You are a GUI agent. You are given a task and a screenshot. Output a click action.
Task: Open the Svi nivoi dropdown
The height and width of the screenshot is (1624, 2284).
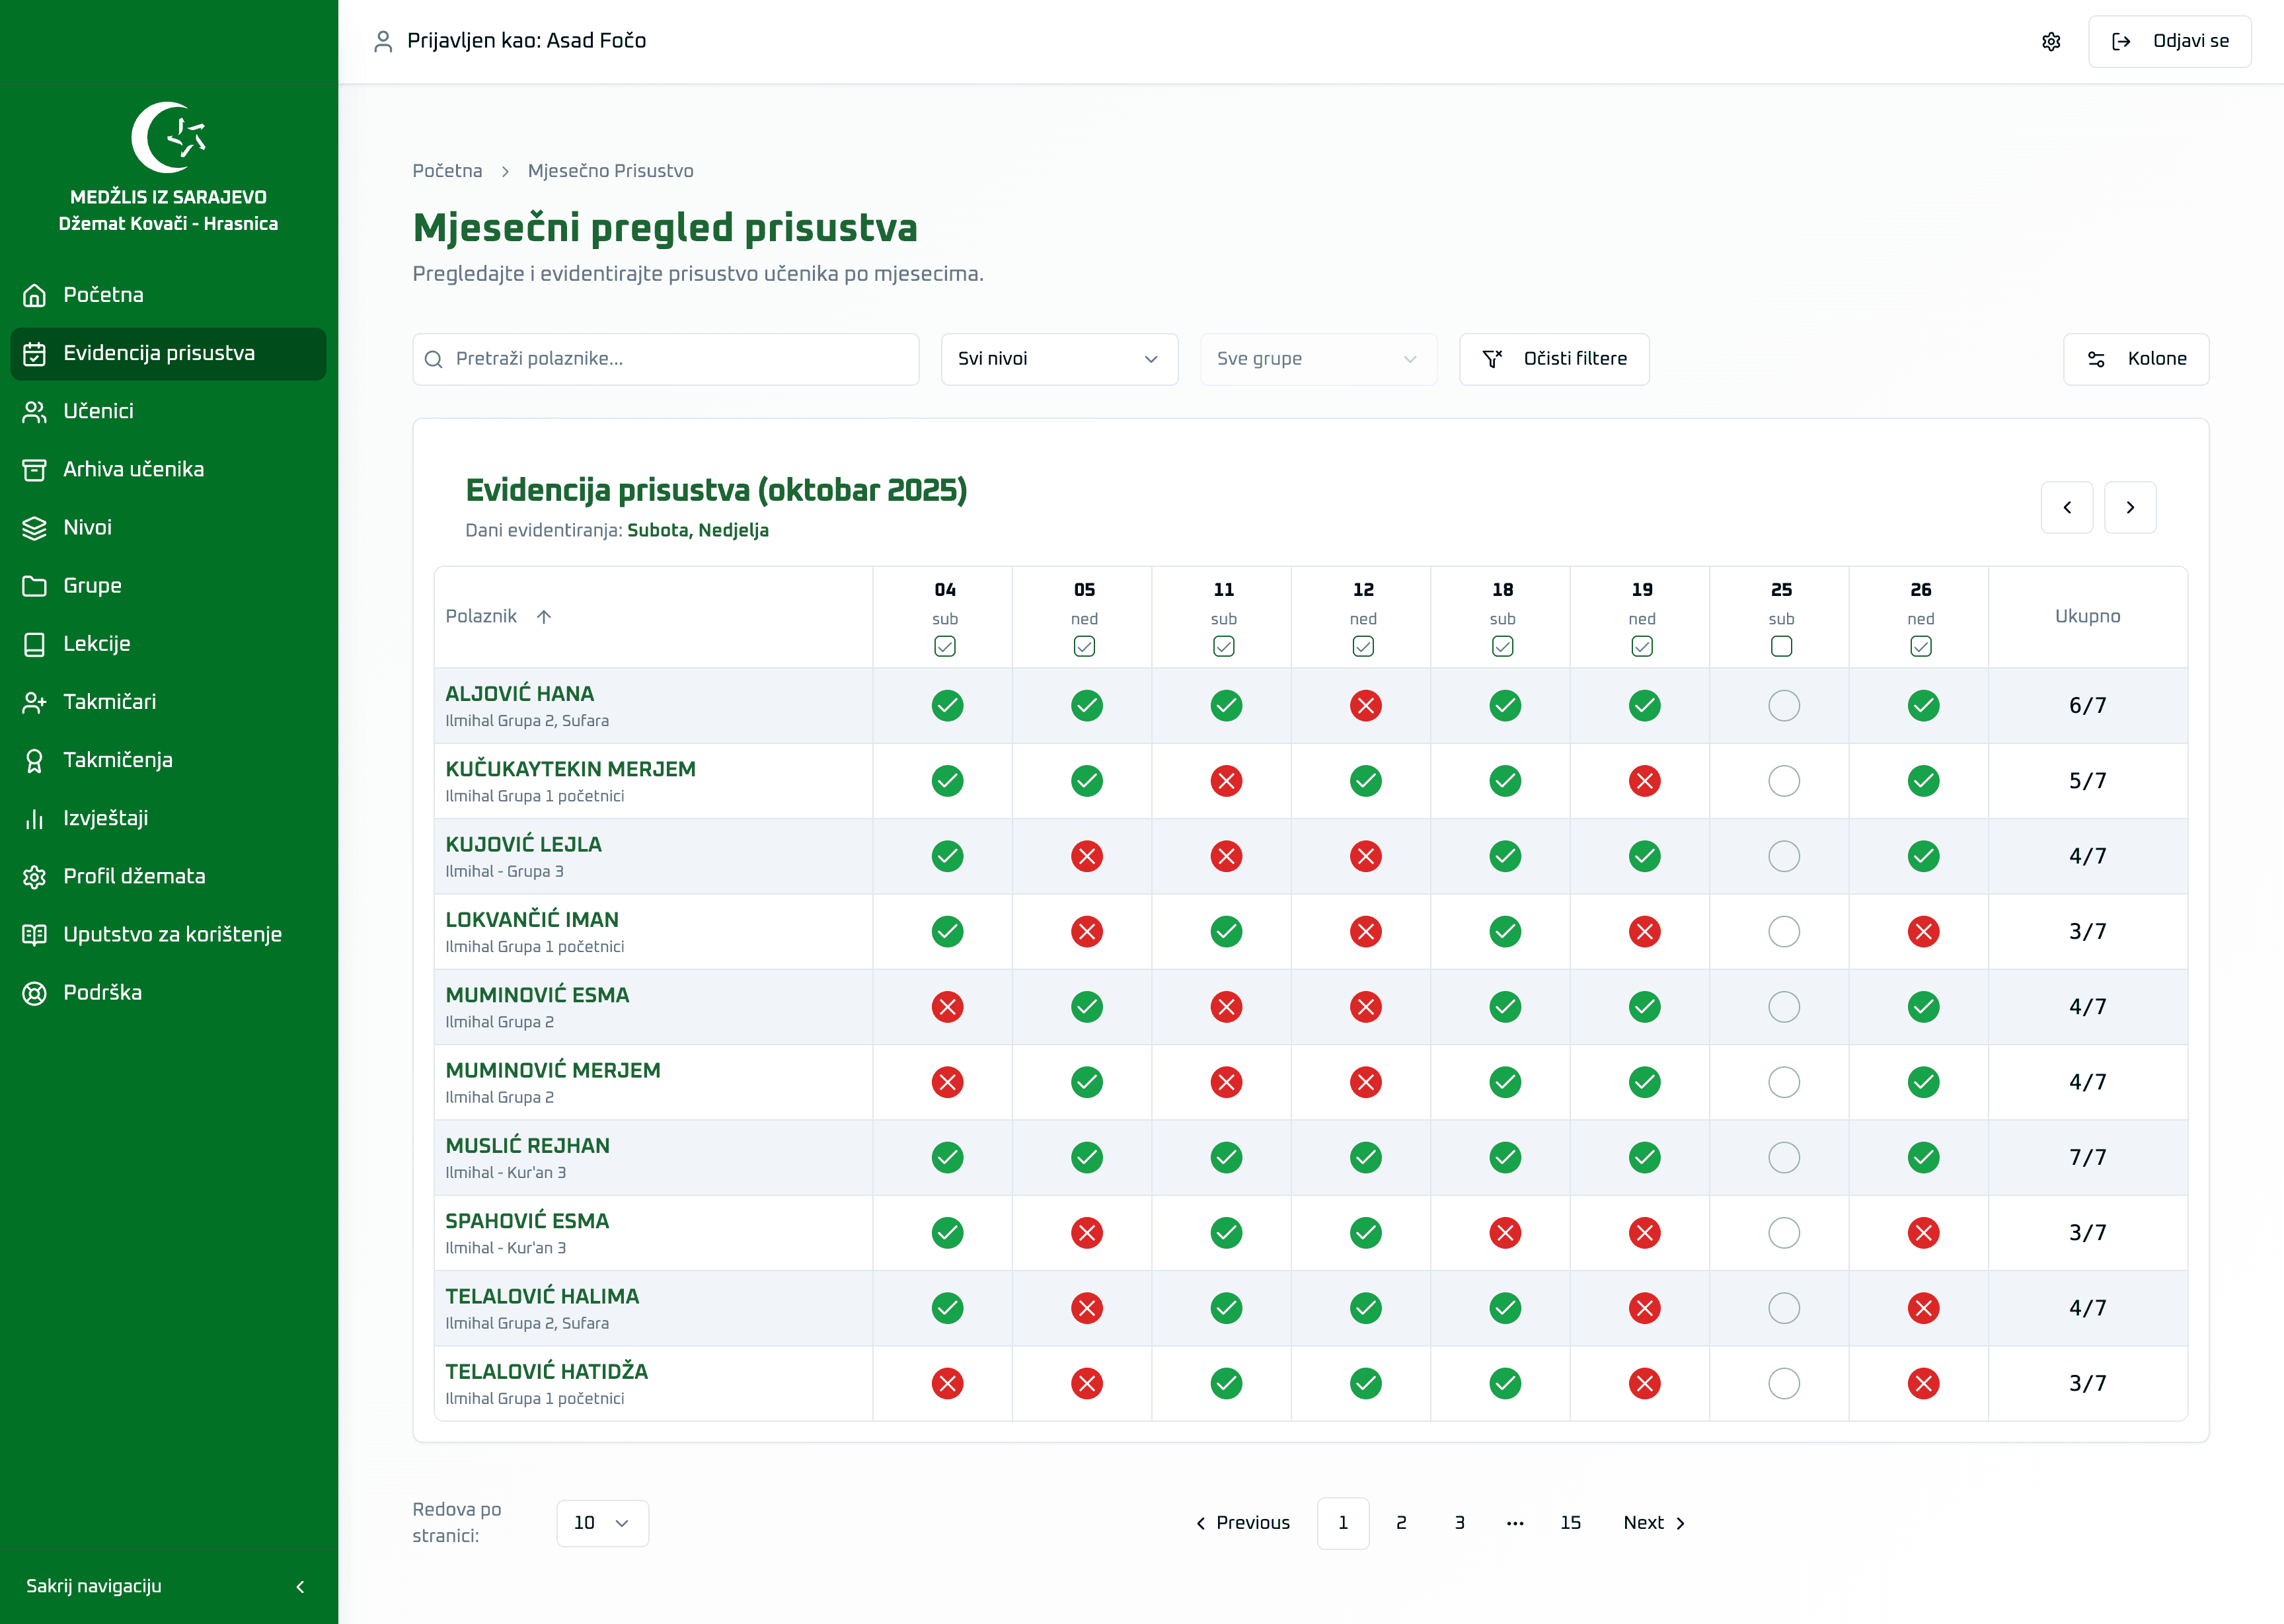coord(1059,359)
